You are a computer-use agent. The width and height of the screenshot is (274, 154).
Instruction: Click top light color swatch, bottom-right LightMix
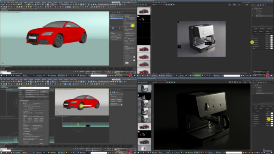[x=272, y=113]
